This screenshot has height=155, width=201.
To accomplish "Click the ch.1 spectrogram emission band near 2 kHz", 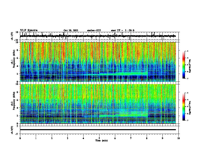I will click(123, 74).
